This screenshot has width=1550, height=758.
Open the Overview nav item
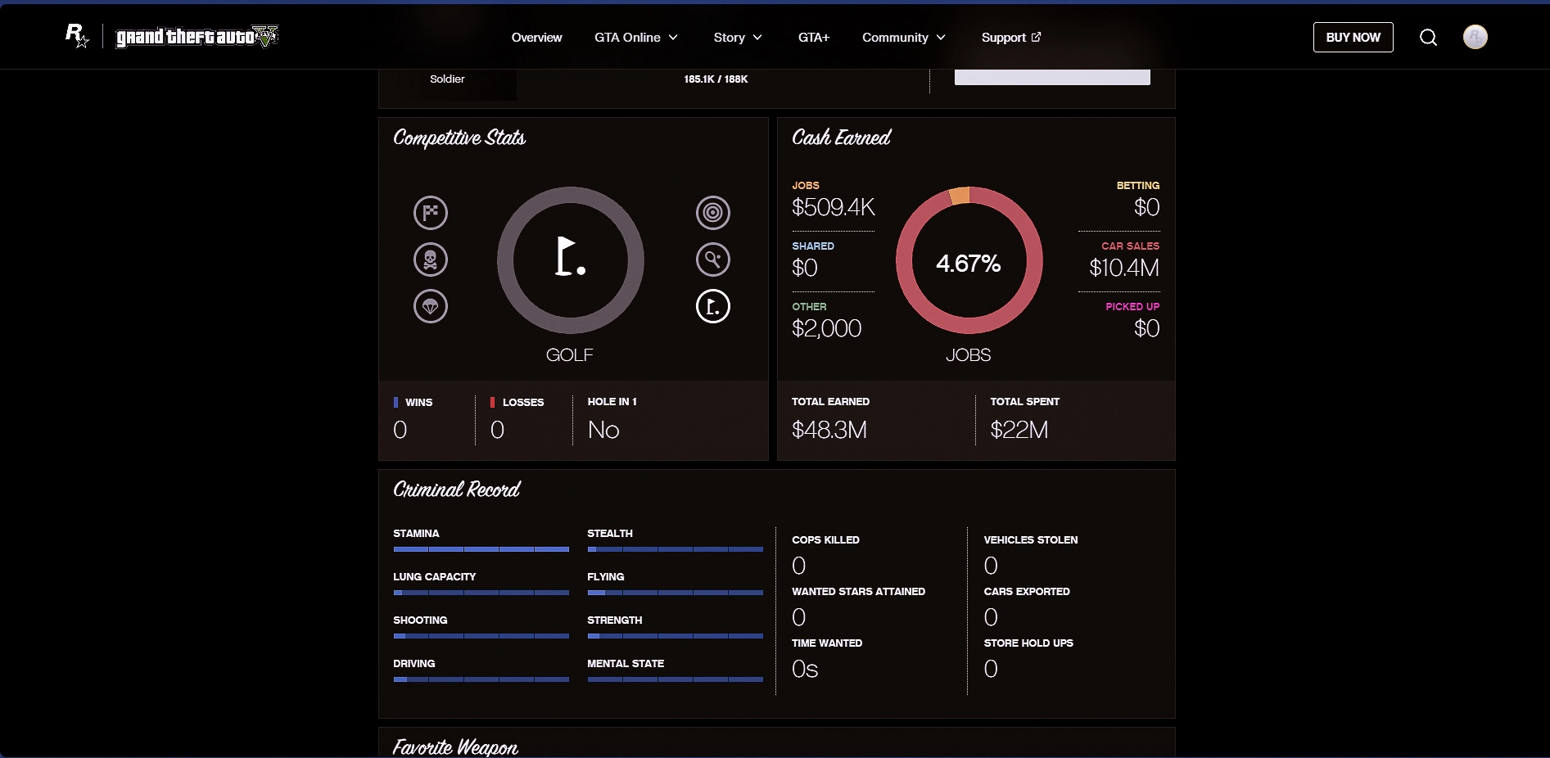click(x=536, y=38)
